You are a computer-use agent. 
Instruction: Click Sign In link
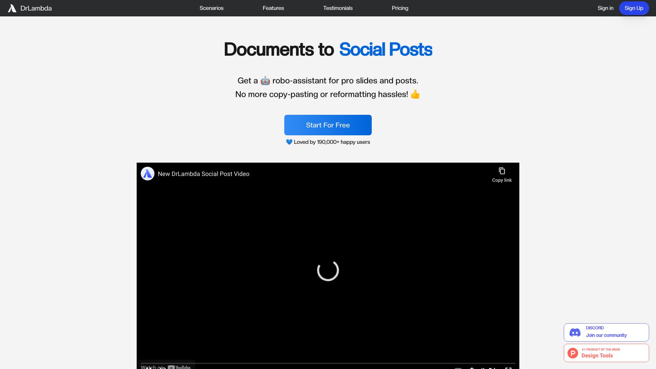coord(605,8)
